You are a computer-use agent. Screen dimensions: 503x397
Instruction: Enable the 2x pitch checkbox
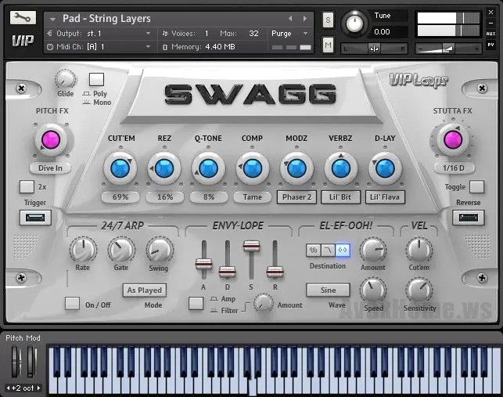tap(27, 186)
